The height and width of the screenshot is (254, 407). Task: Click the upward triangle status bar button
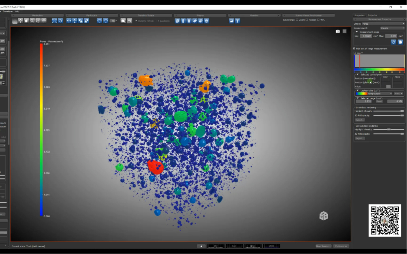(201, 246)
